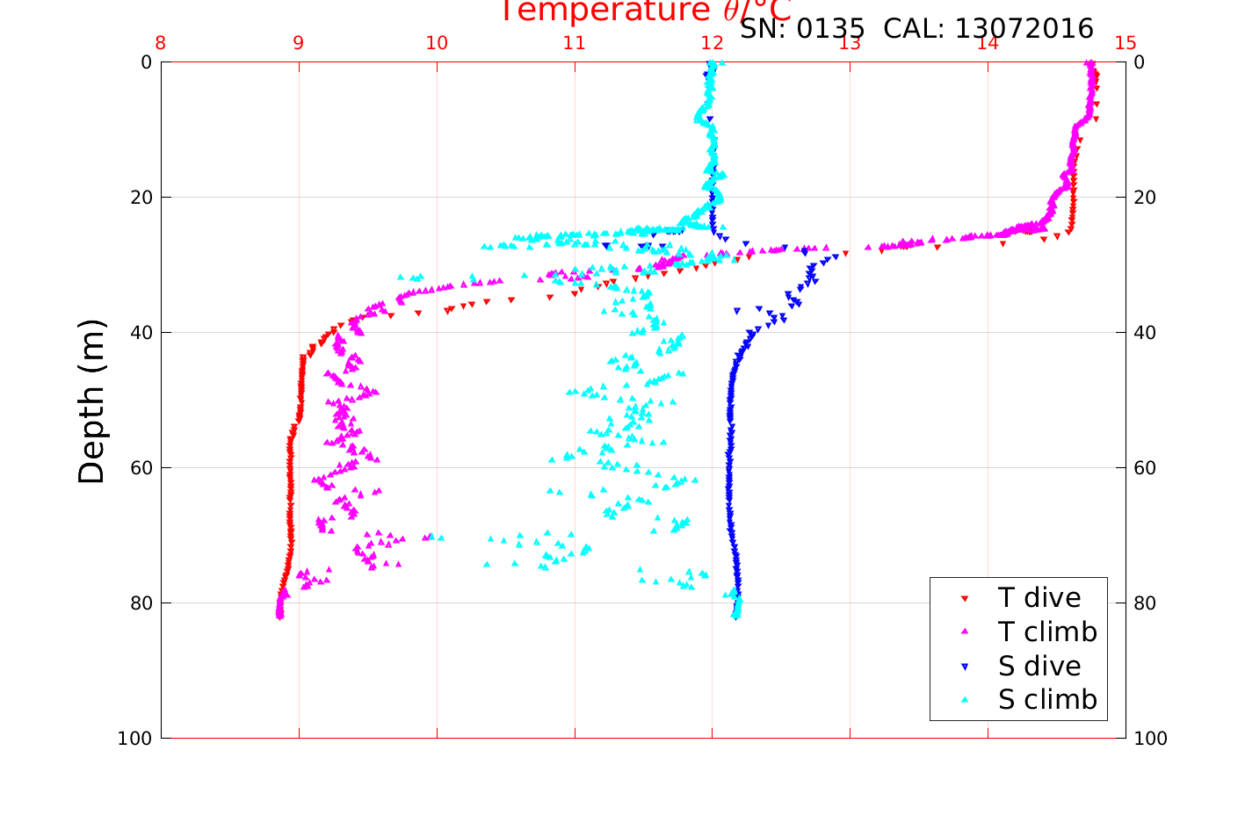Click the red Temperature axis title
The height and width of the screenshot is (830, 1245).
(646, 11)
